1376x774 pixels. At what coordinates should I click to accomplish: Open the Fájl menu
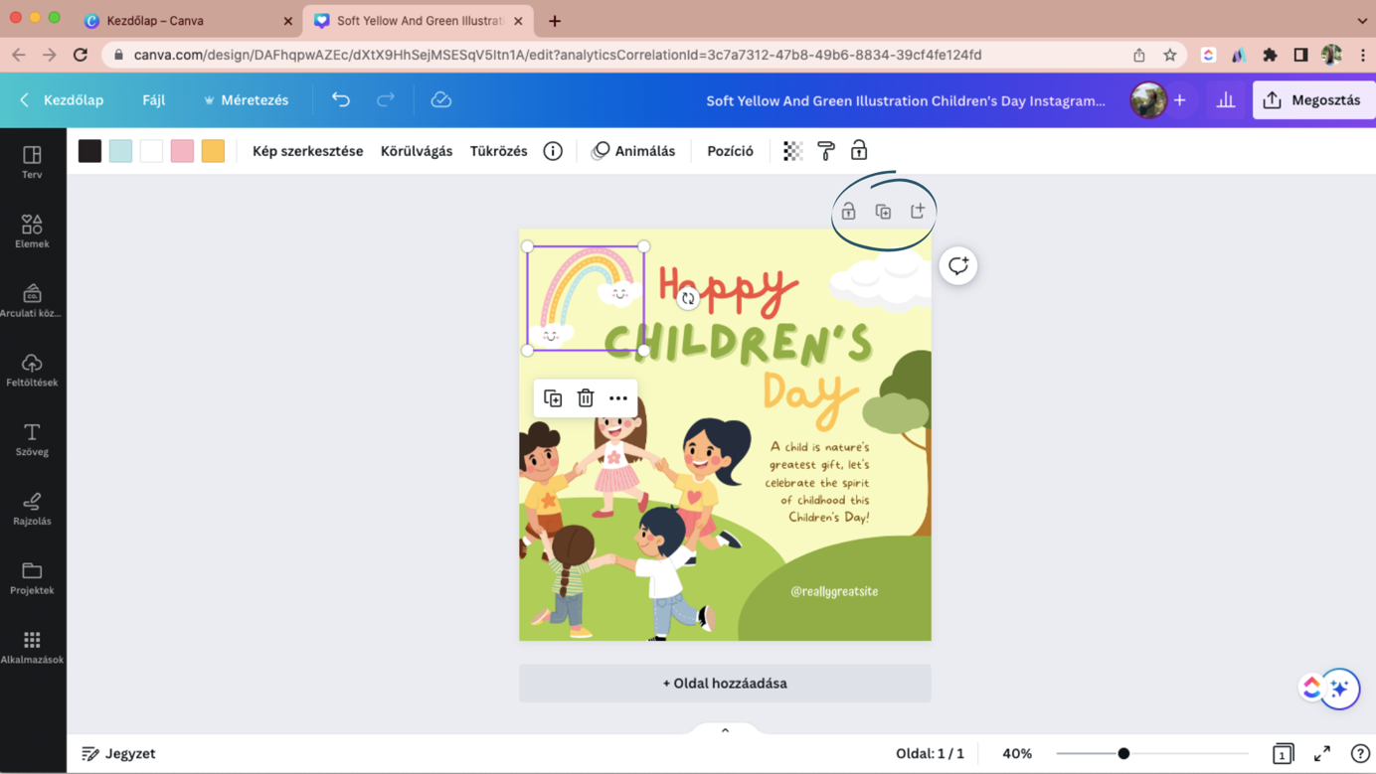153,100
